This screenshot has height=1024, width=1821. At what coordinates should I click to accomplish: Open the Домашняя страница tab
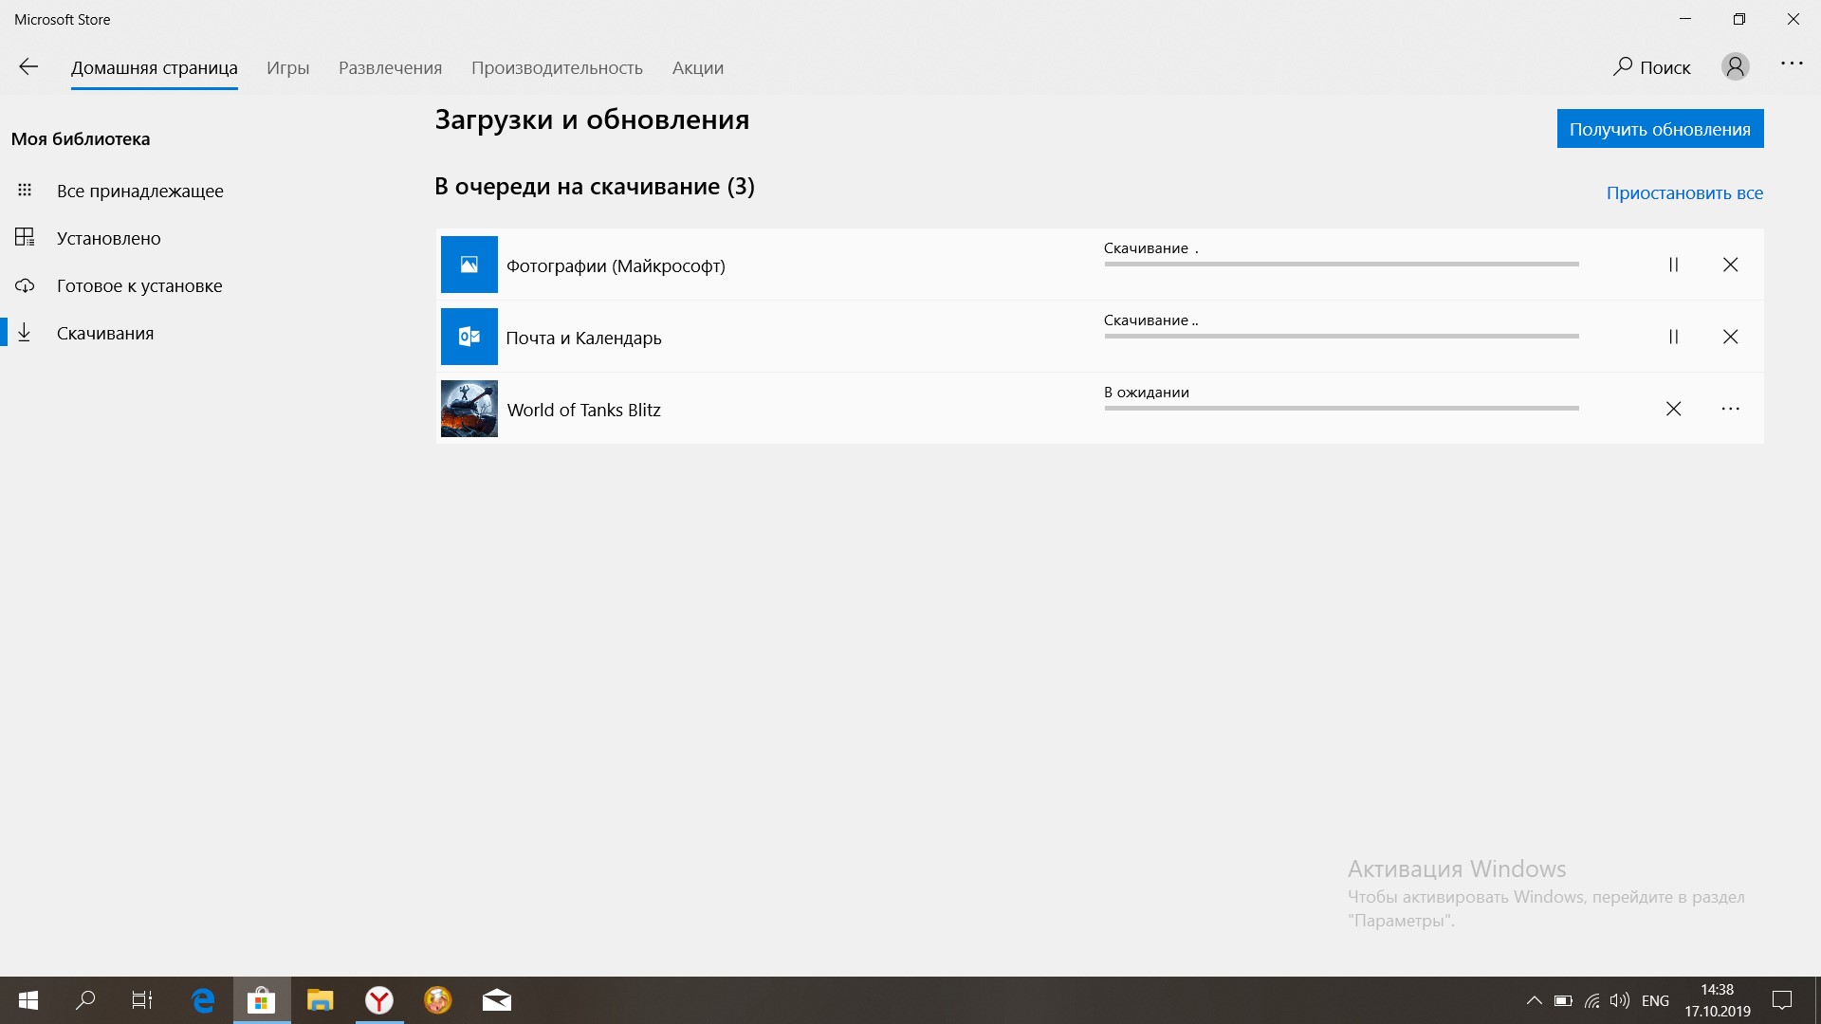[x=155, y=67]
